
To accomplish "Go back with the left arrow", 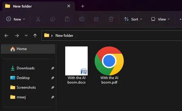I will pos(6,36).
